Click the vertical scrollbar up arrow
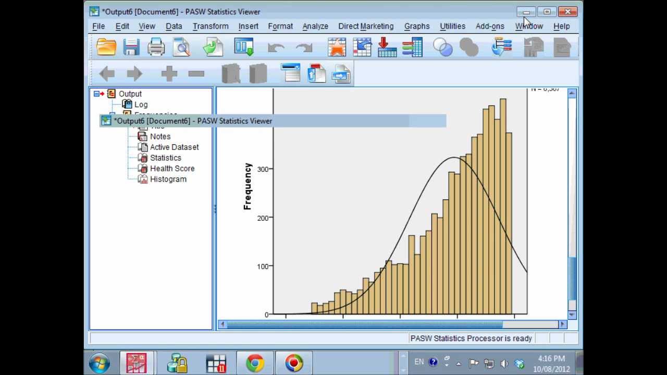This screenshot has height=375, width=667. pyautogui.click(x=572, y=93)
